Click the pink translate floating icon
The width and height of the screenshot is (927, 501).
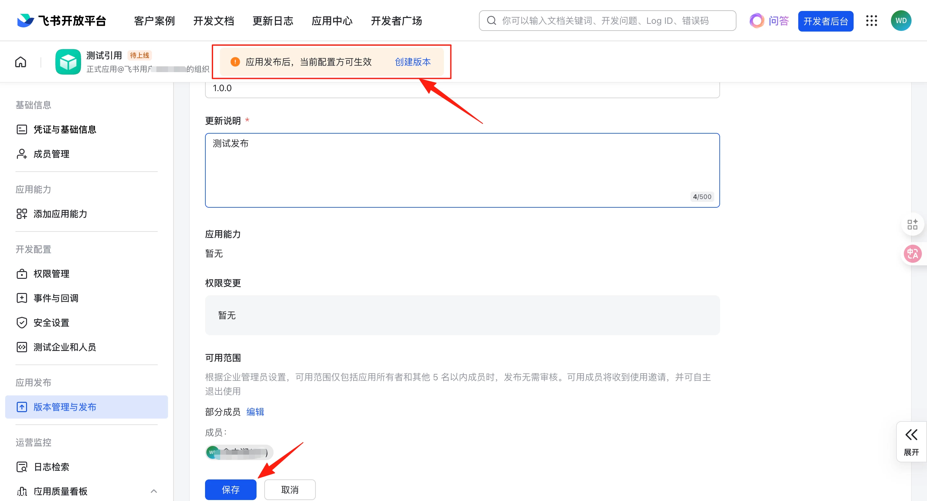912,254
